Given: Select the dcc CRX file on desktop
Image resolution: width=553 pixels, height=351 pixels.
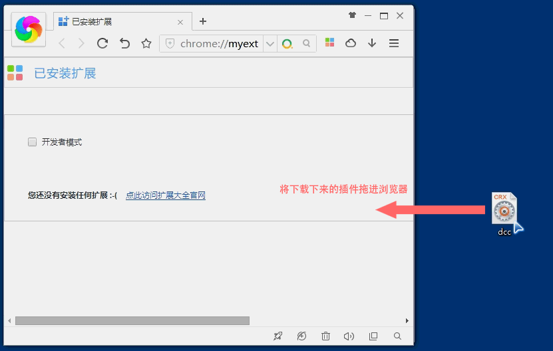Looking at the screenshot, I should (x=504, y=213).
